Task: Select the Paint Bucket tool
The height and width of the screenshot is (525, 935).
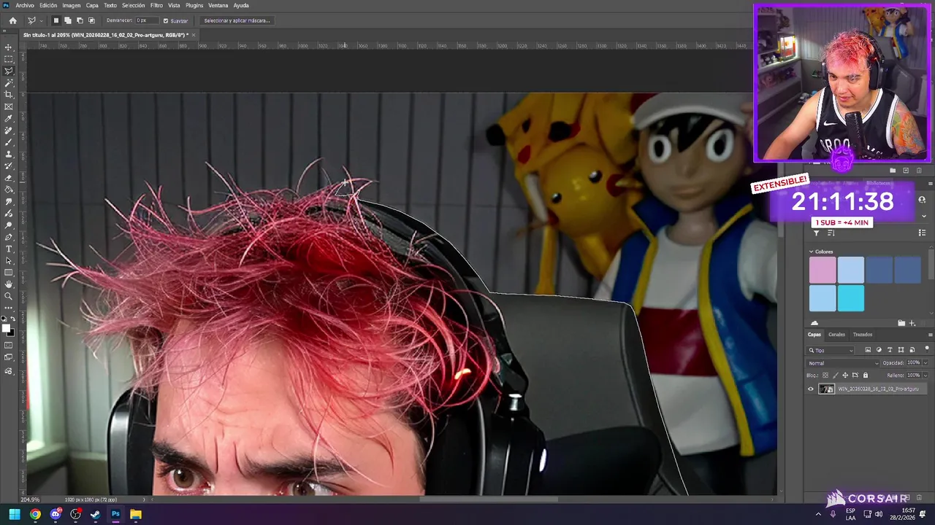Action: pos(9,190)
